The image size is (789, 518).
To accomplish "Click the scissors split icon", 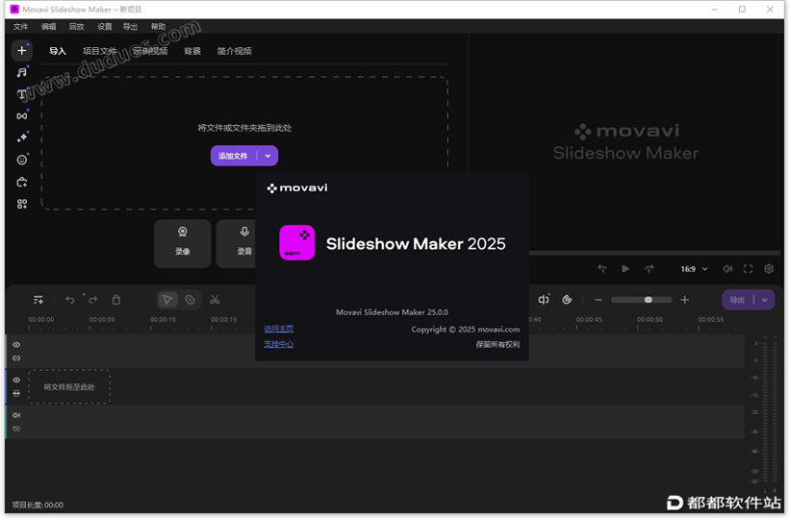I will (215, 300).
